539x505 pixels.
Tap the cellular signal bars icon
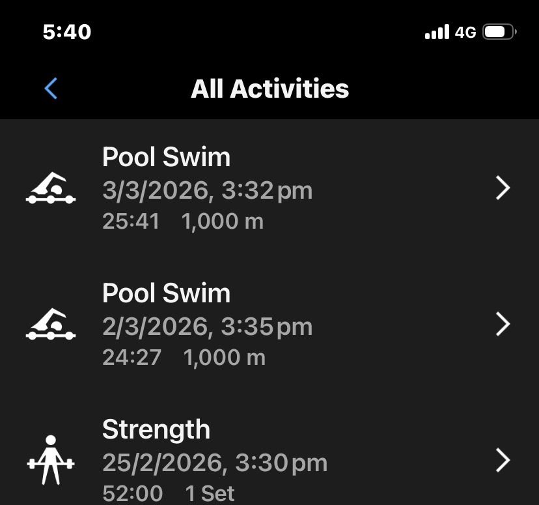coord(437,32)
